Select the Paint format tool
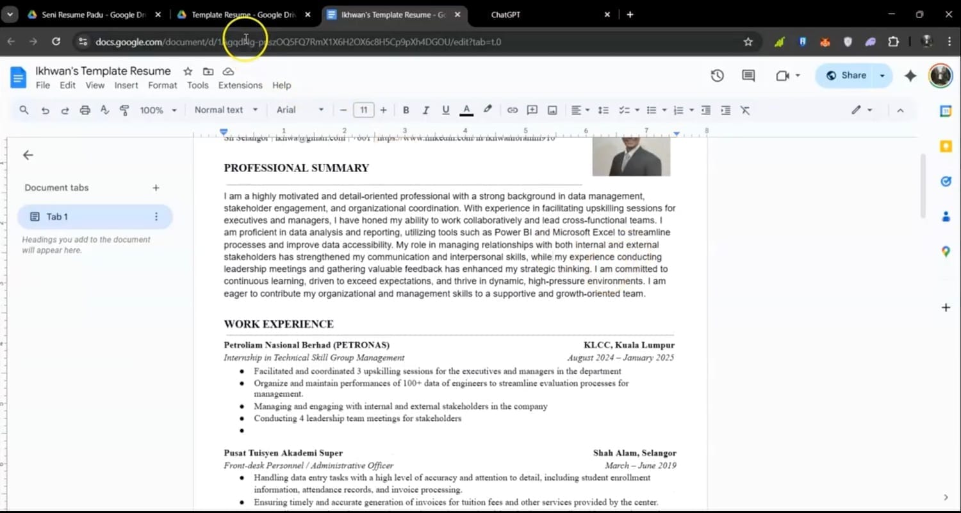961x513 pixels. coord(124,110)
